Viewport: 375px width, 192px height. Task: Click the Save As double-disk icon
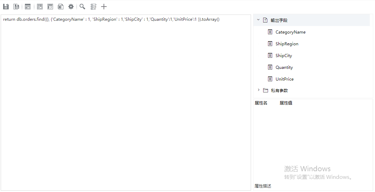pos(16,7)
